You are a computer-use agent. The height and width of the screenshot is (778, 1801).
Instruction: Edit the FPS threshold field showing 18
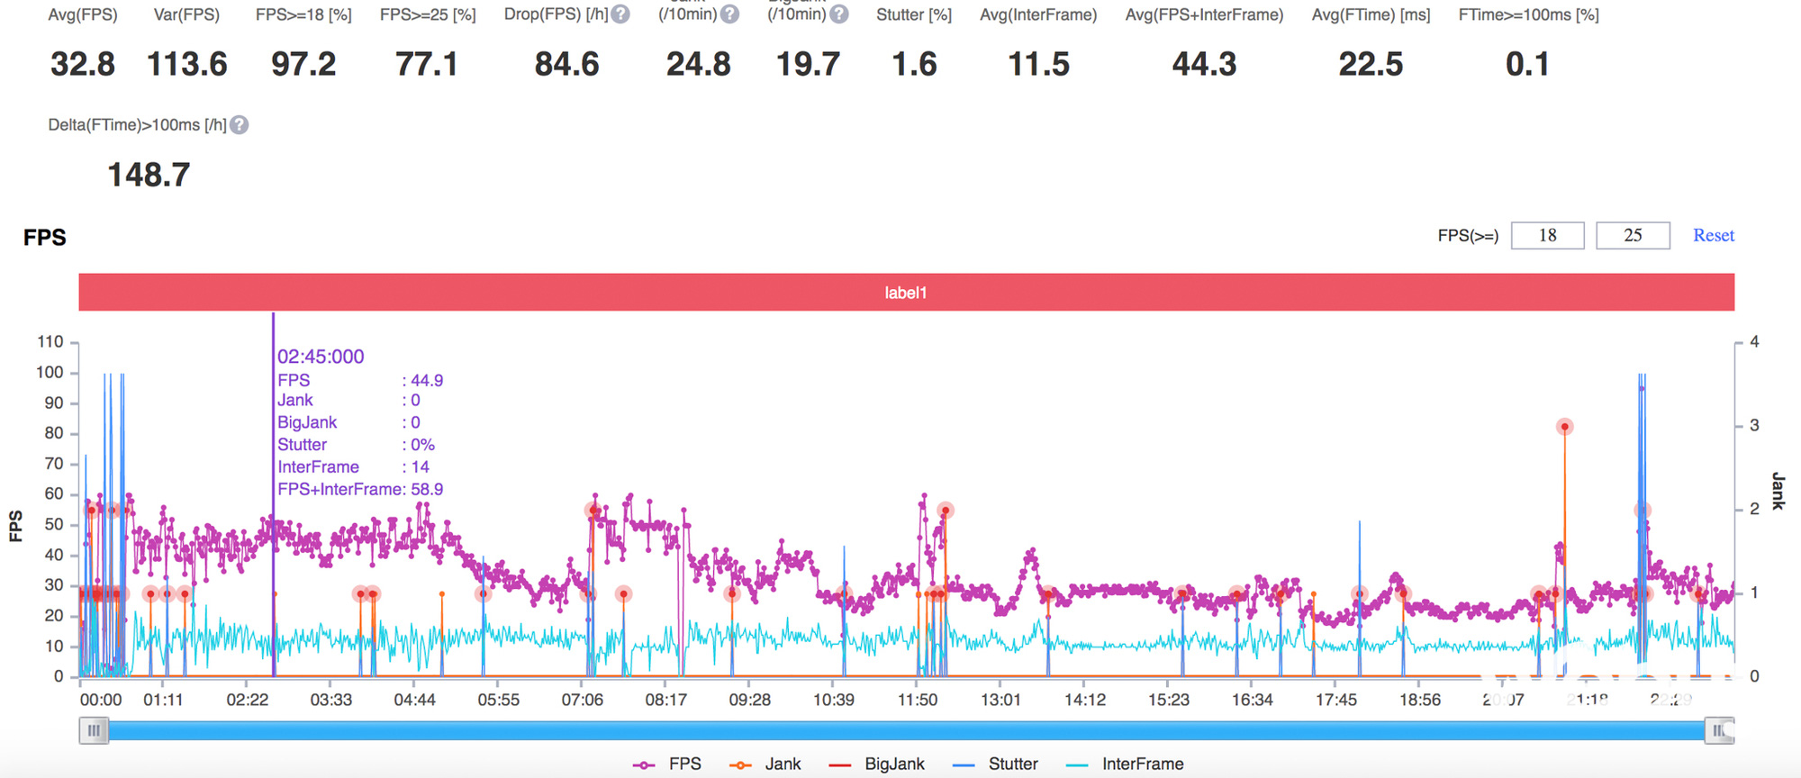1547,235
